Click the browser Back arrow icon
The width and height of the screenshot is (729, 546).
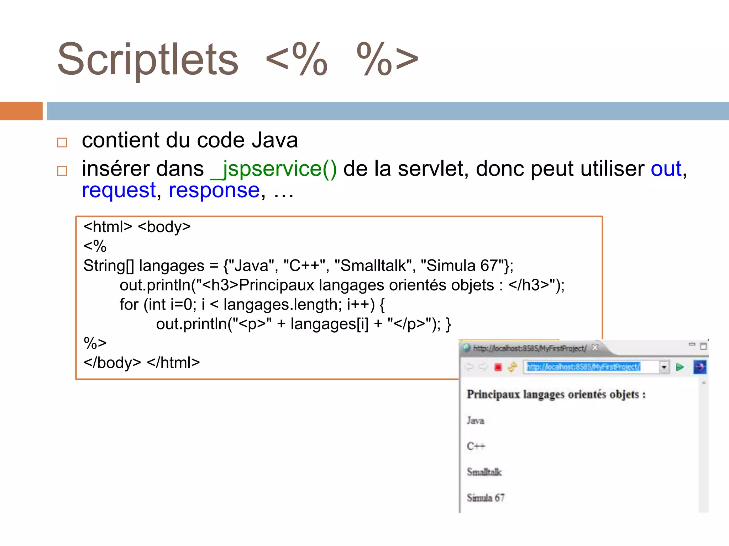pos(470,366)
